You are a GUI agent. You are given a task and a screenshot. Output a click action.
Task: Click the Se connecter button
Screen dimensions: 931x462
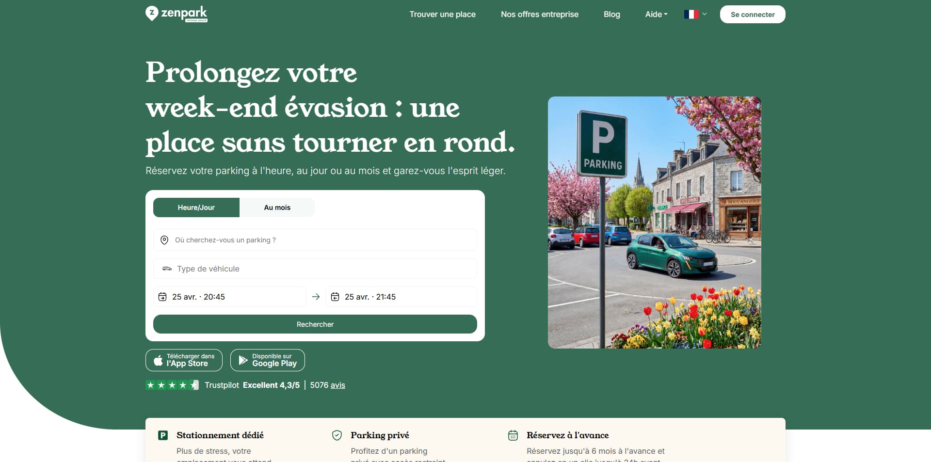click(x=753, y=15)
